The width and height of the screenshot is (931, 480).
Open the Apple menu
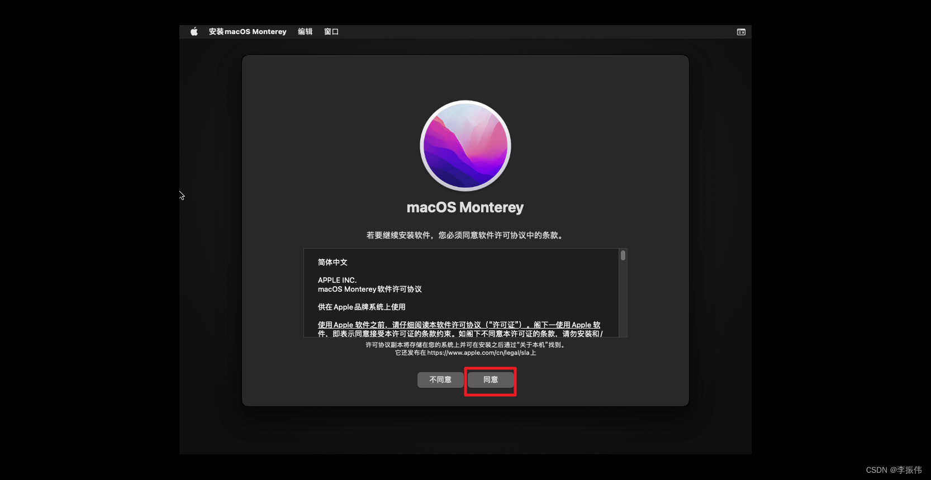coord(194,32)
